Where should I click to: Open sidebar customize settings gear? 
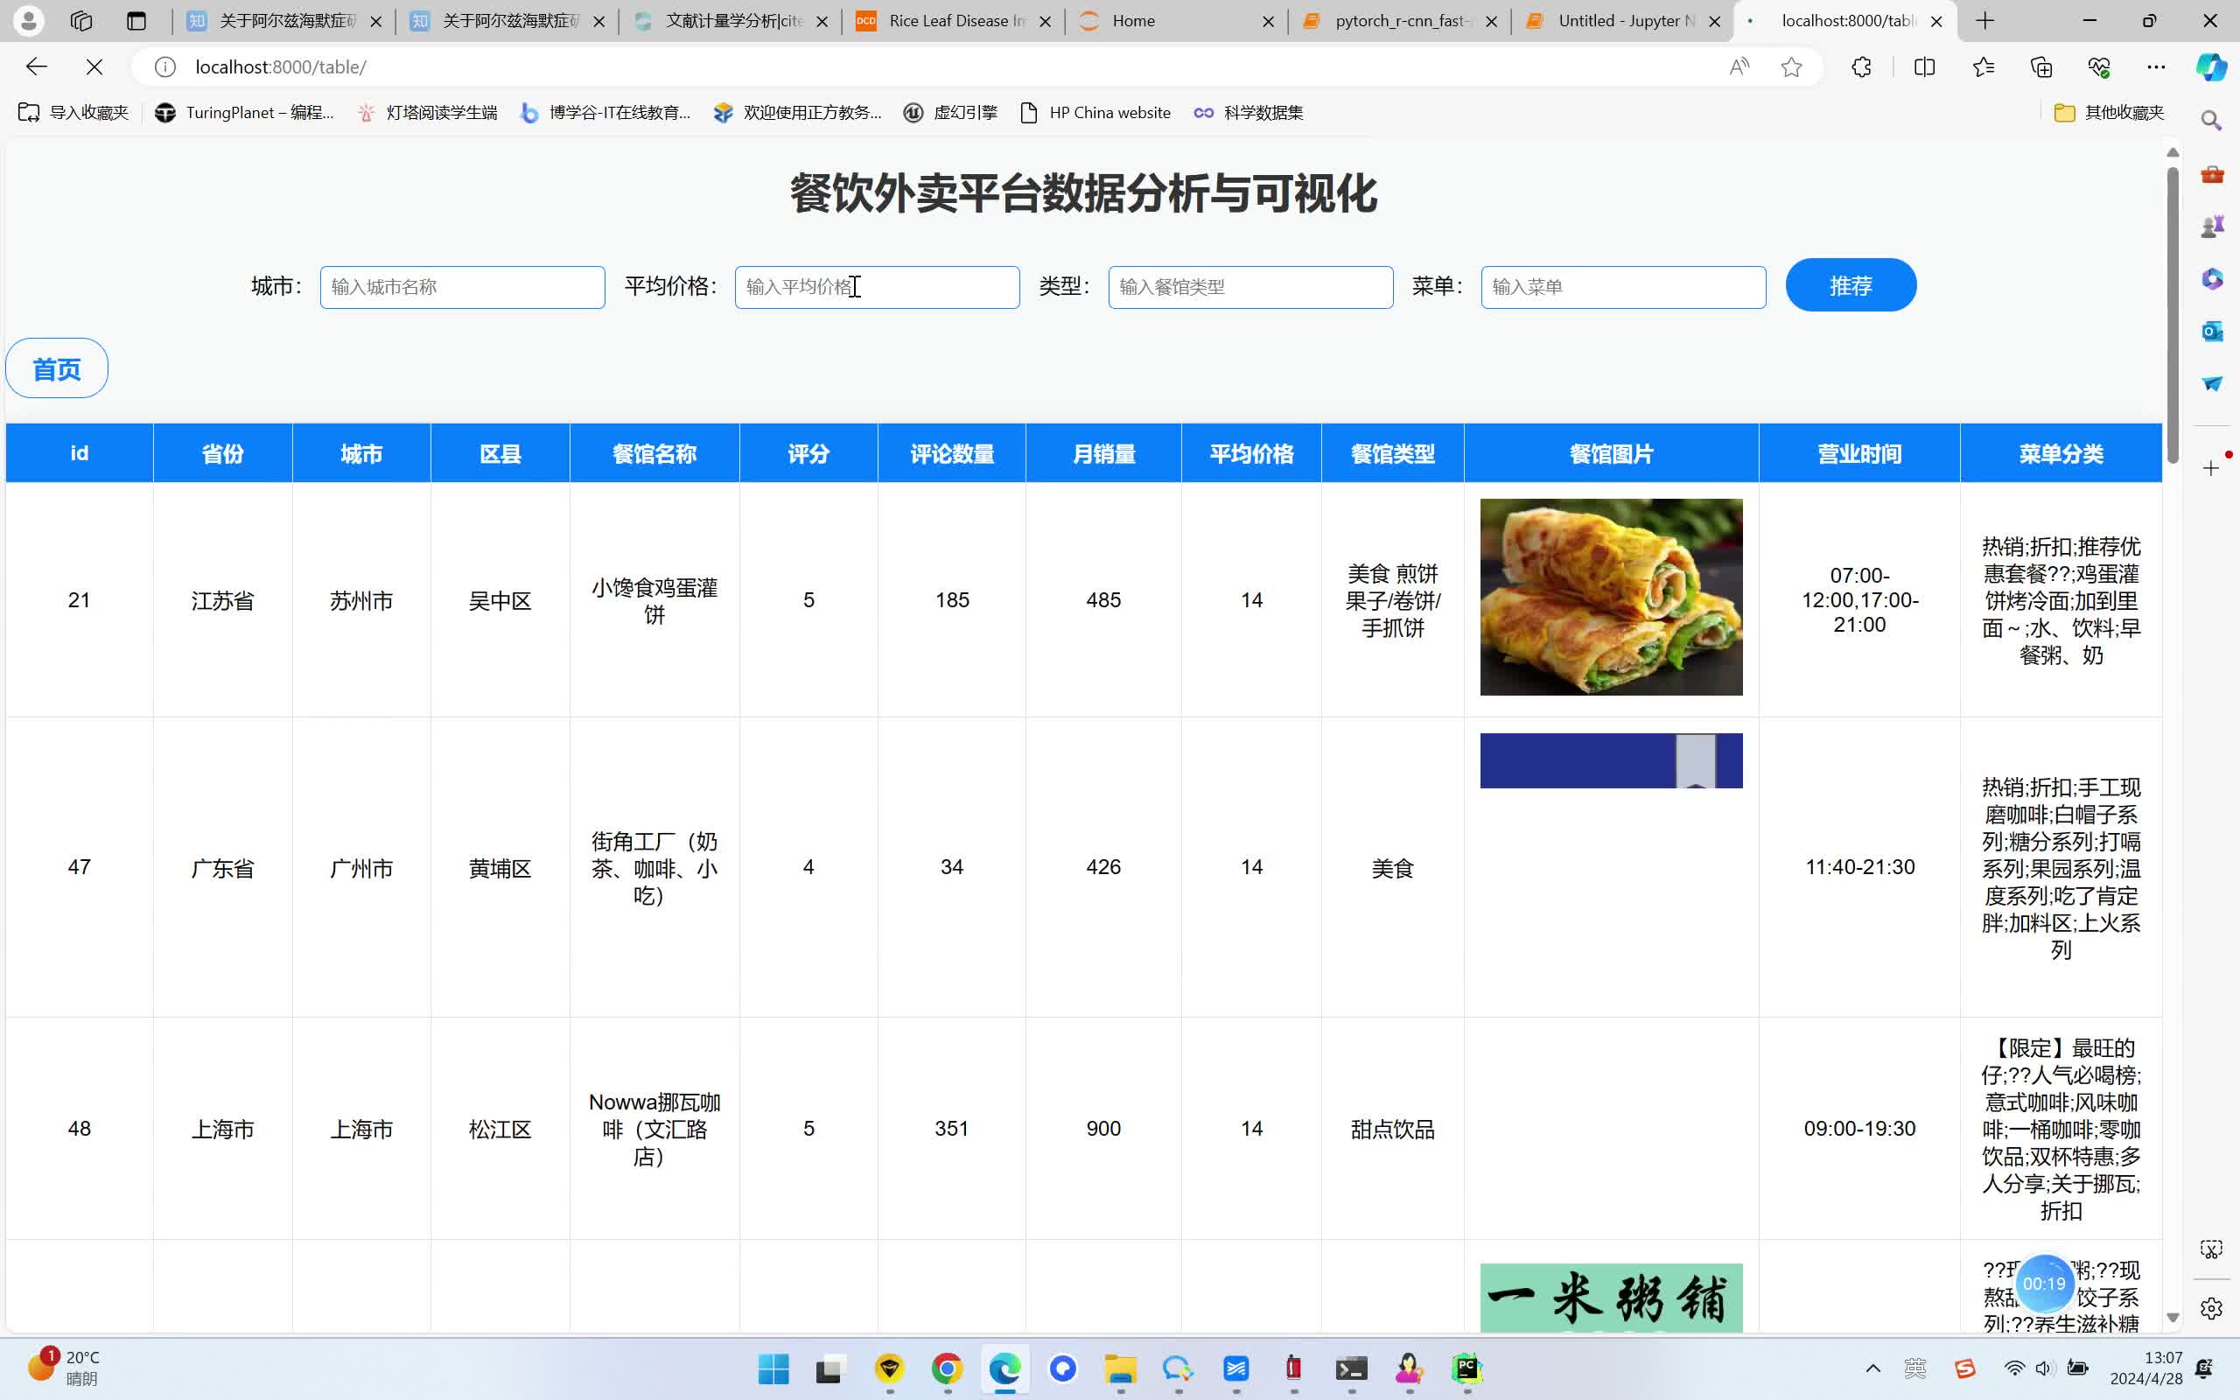coord(2212,1308)
